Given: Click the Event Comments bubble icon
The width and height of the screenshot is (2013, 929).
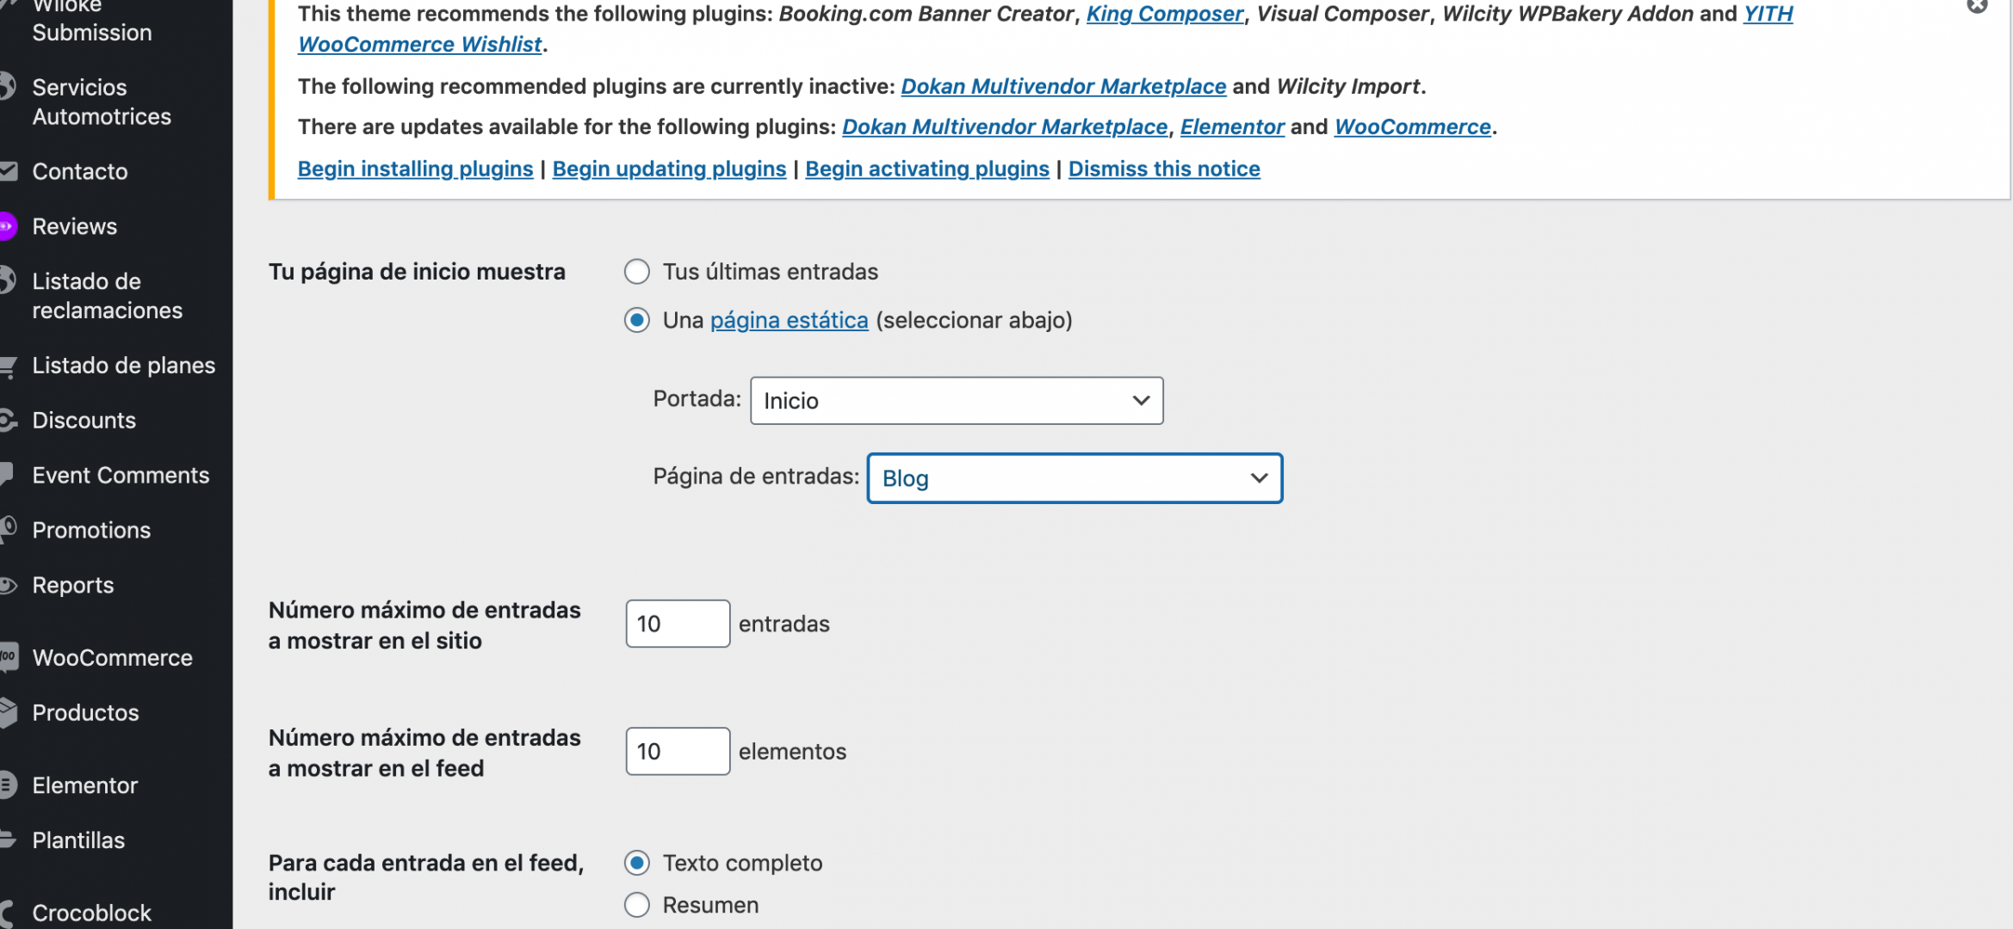Looking at the screenshot, I should (6, 474).
